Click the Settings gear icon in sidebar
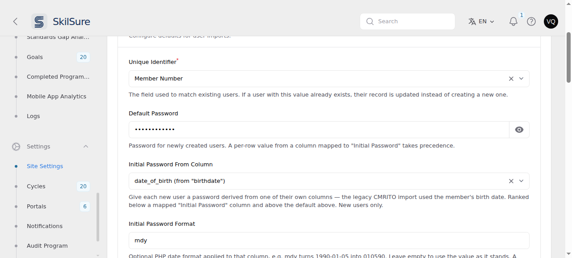The image size is (572, 258). (16, 147)
